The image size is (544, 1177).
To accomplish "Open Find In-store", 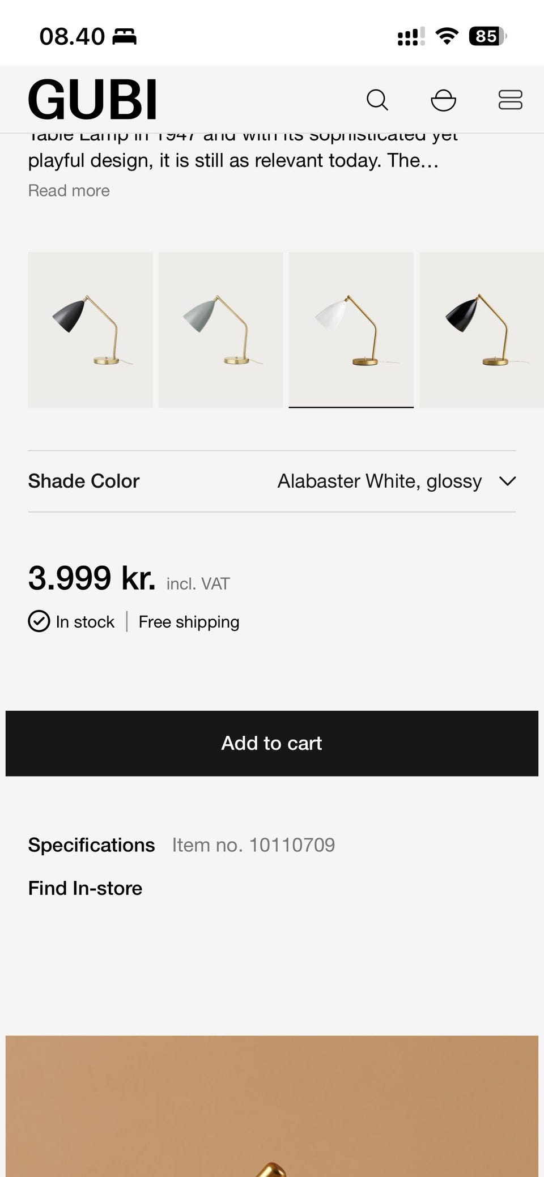I will (x=85, y=888).
